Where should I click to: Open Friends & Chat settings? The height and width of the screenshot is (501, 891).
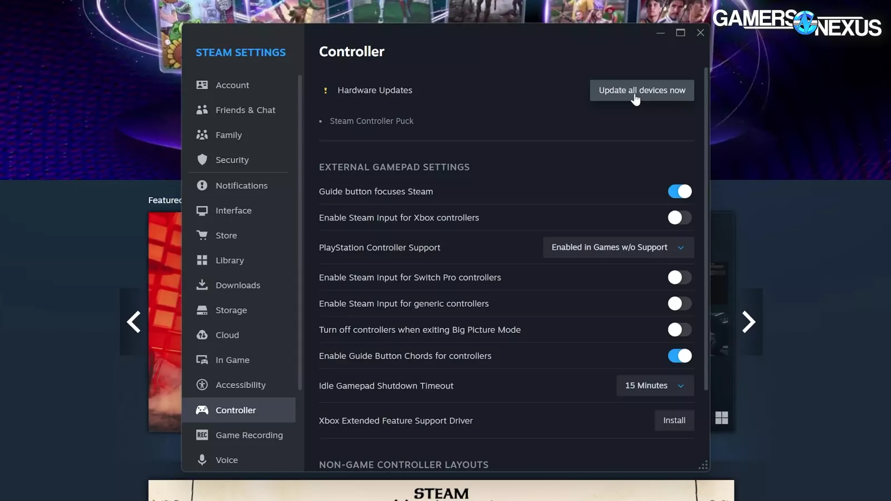[x=239, y=110]
